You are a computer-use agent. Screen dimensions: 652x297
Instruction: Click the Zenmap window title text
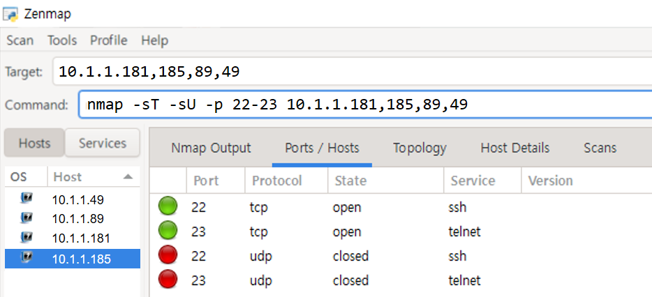point(47,14)
